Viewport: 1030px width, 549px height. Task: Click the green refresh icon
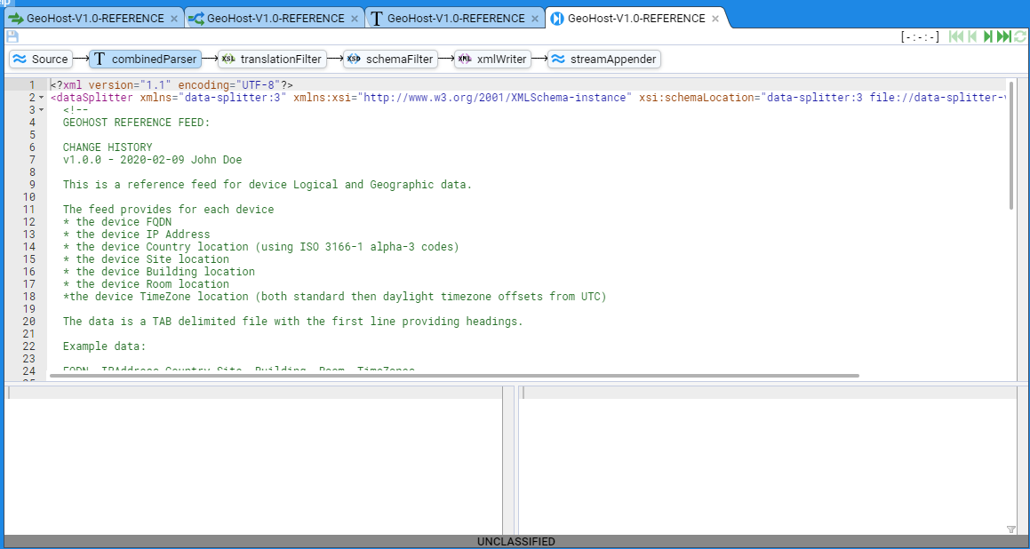[x=1020, y=36]
